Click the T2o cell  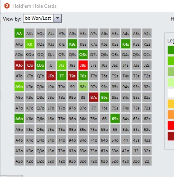62,161
